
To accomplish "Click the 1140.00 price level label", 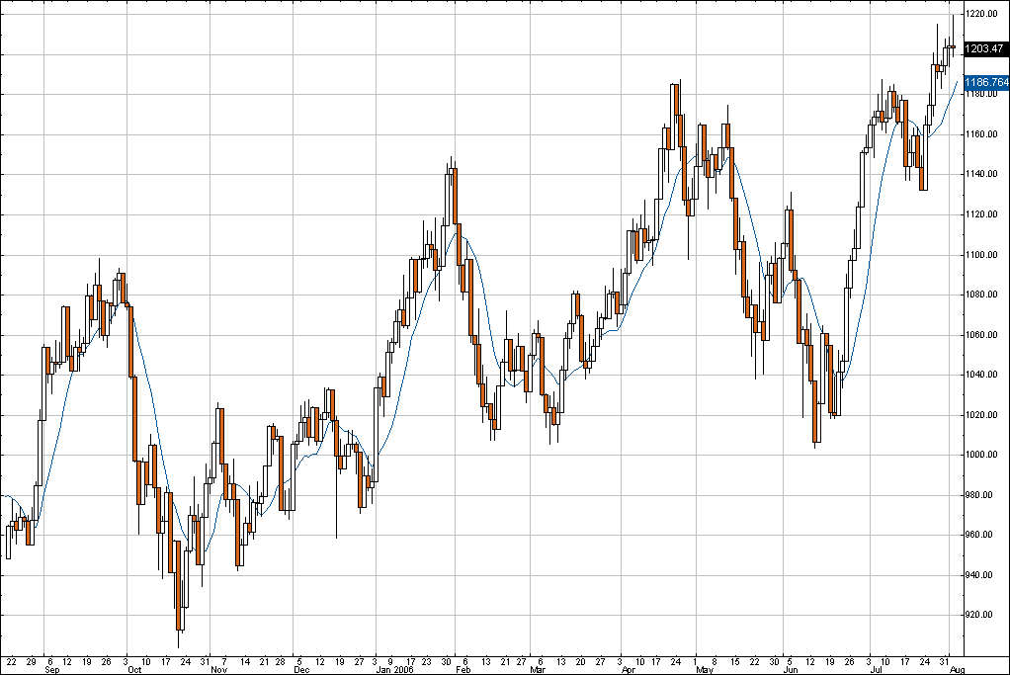I will pyautogui.click(x=983, y=174).
